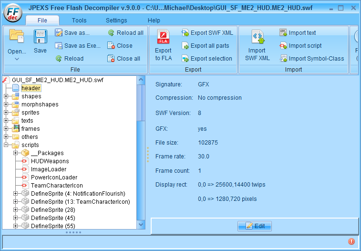The image size is (361, 251).
Task: Select the HUDWeapons script item
Action: (50, 161)
